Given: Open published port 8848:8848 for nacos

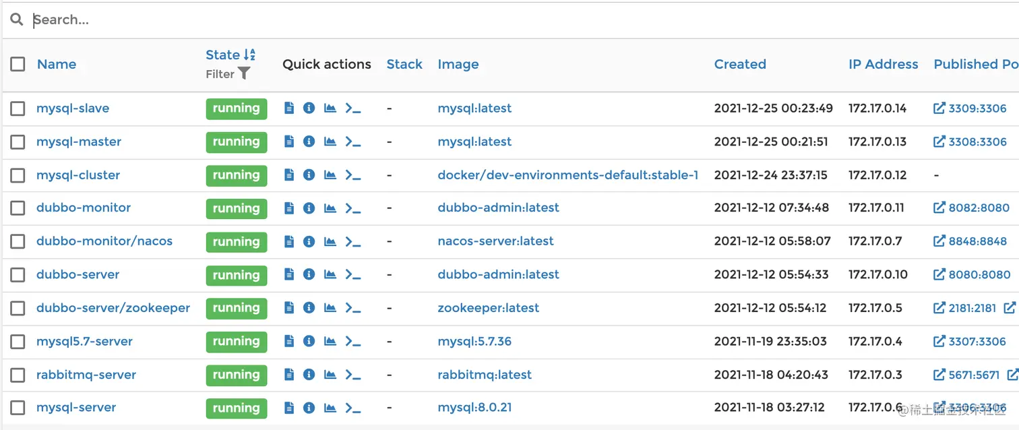Looking at the screenshot, I should 977,241.
